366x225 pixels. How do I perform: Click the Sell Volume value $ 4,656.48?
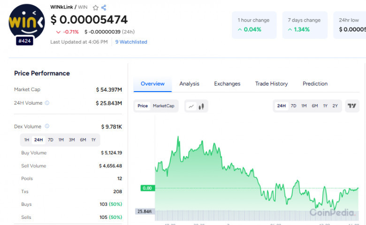pos(110,166)
